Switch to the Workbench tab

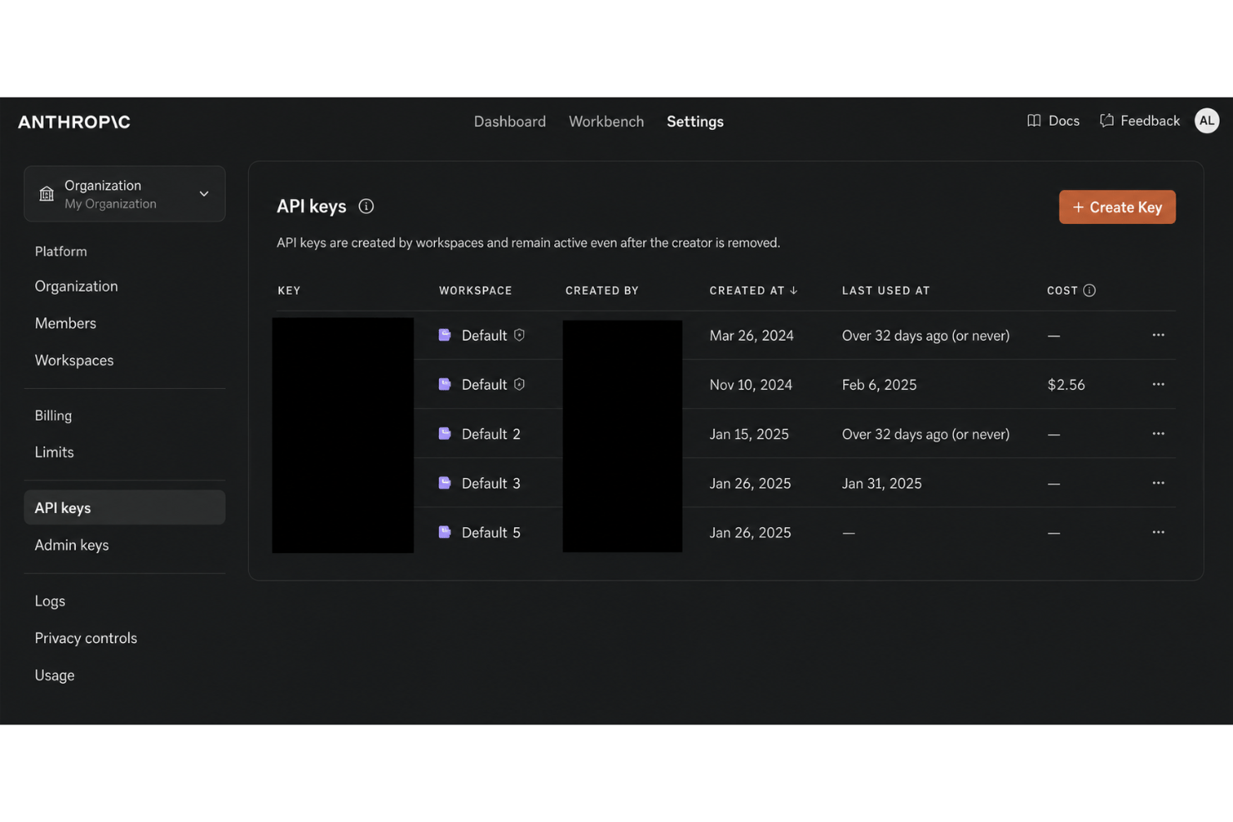tap(607, 122)
